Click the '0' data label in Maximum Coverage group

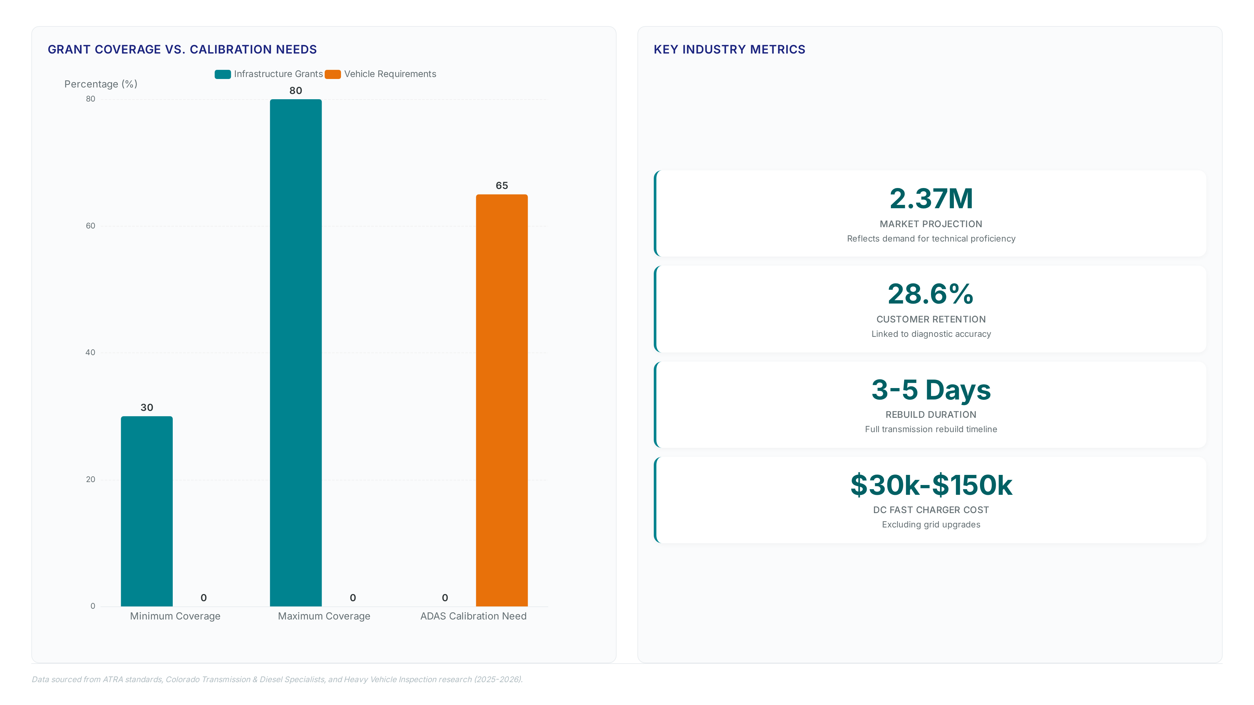click(x=353, y=598)
